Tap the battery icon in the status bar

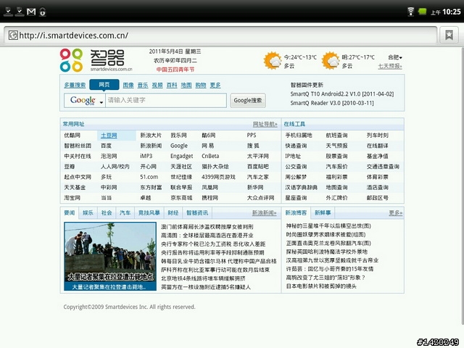coord(422,12)
